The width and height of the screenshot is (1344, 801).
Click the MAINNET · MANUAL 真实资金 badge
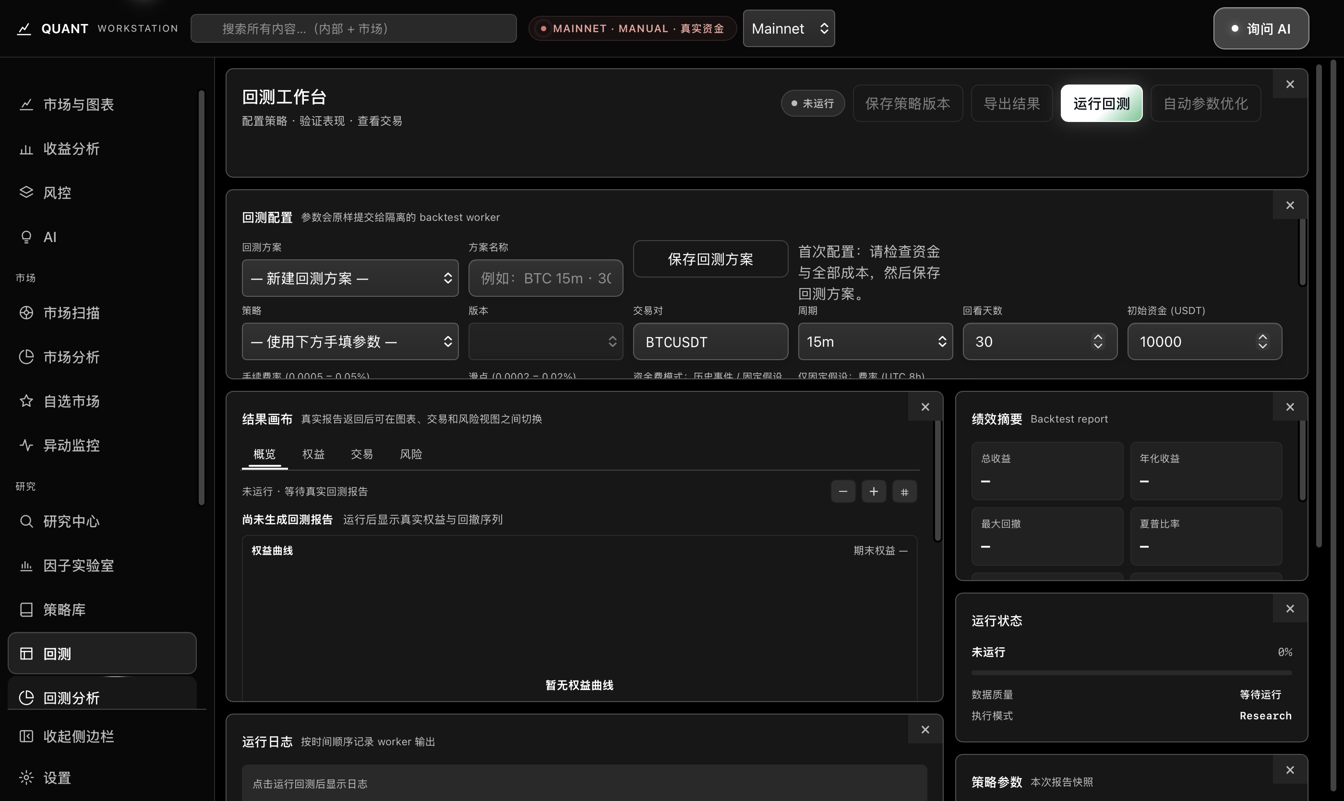point(632,29)
